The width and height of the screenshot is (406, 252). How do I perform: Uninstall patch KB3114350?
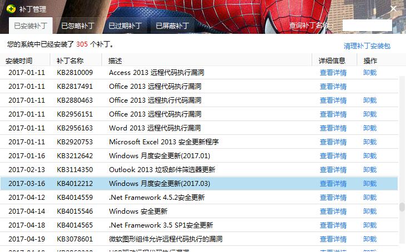[x=370, y=169]
